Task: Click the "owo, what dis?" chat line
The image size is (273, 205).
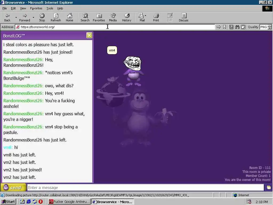Action: [x=38, y=86]
